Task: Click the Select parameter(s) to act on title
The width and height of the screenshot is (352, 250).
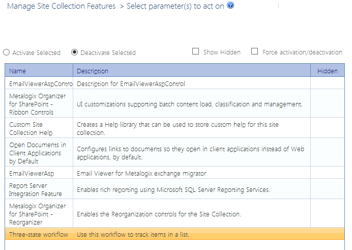Action: coord(175,7)
